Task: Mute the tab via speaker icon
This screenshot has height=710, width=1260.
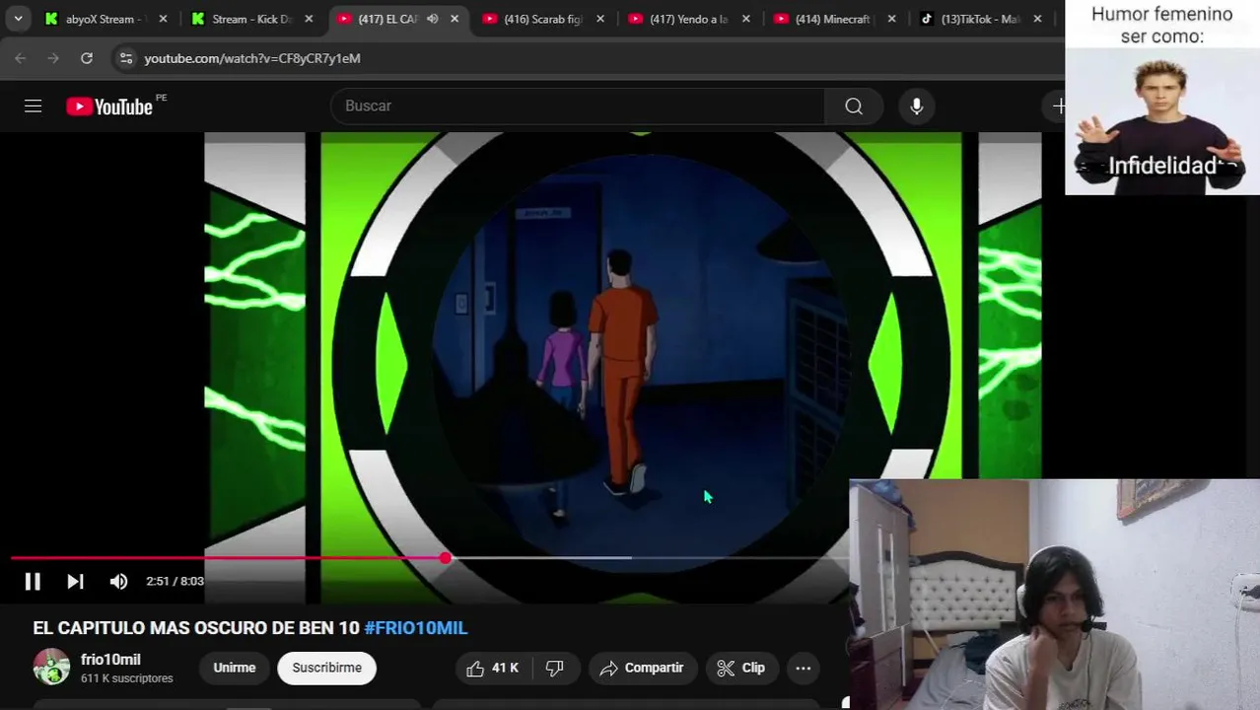Action: pyautogui.click(x=432, y=19)
